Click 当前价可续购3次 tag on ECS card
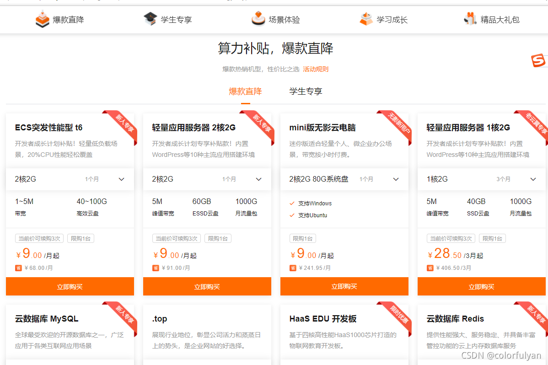The image size is (548, 365). pos(39,238)
